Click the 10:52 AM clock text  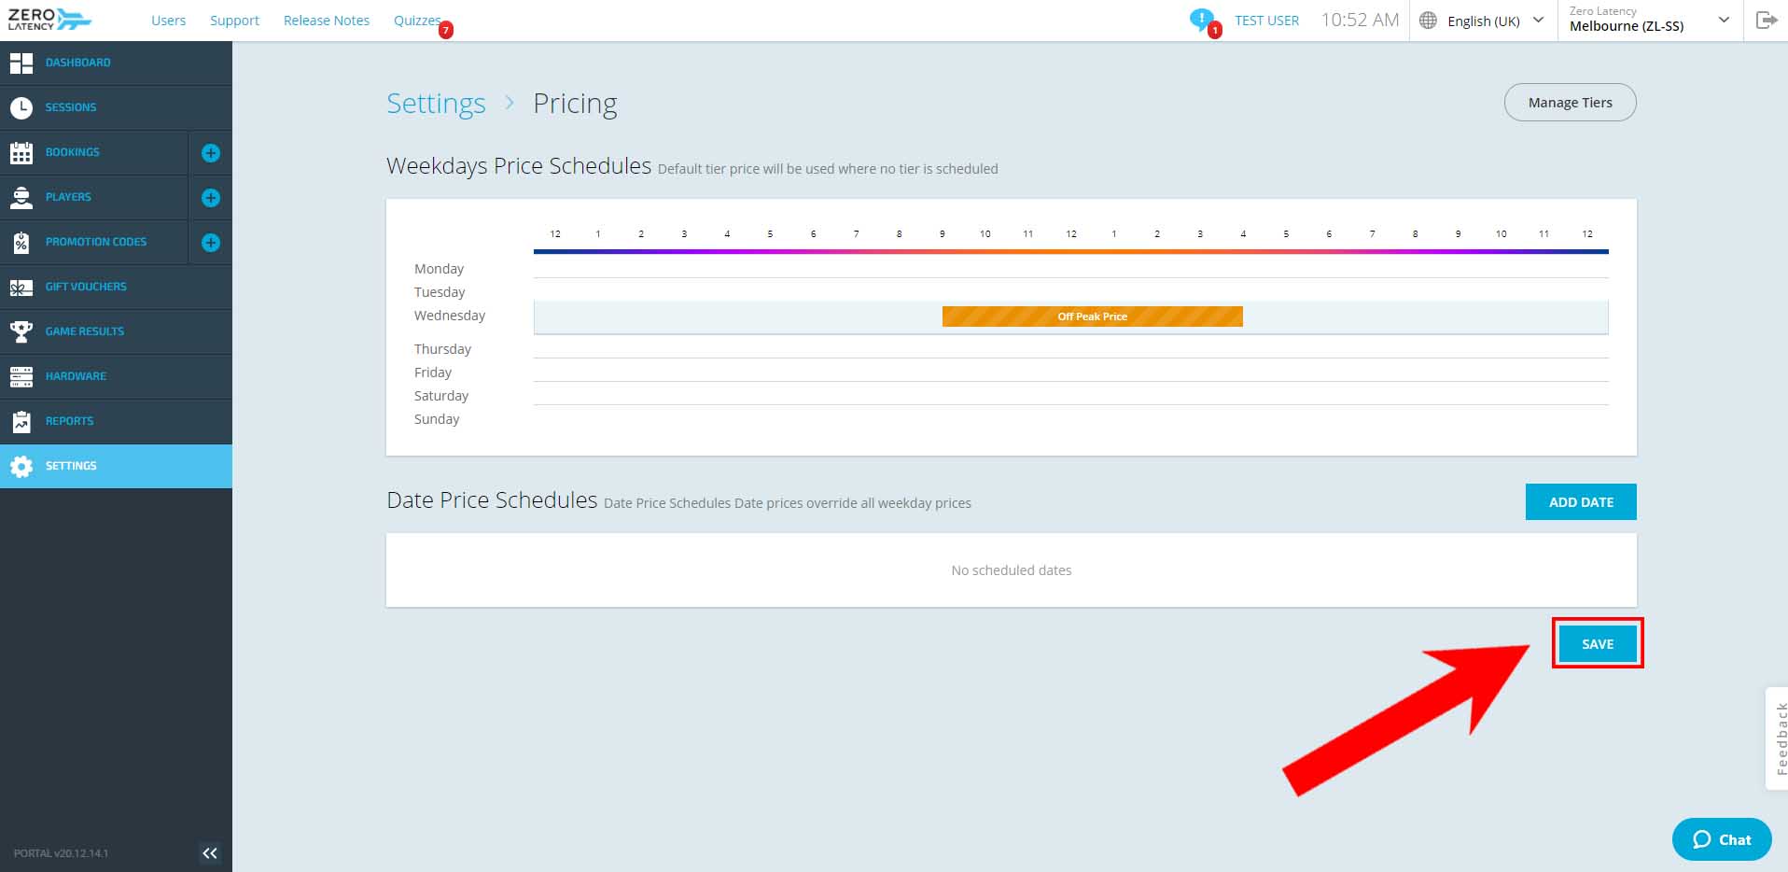pos(1360,20)
